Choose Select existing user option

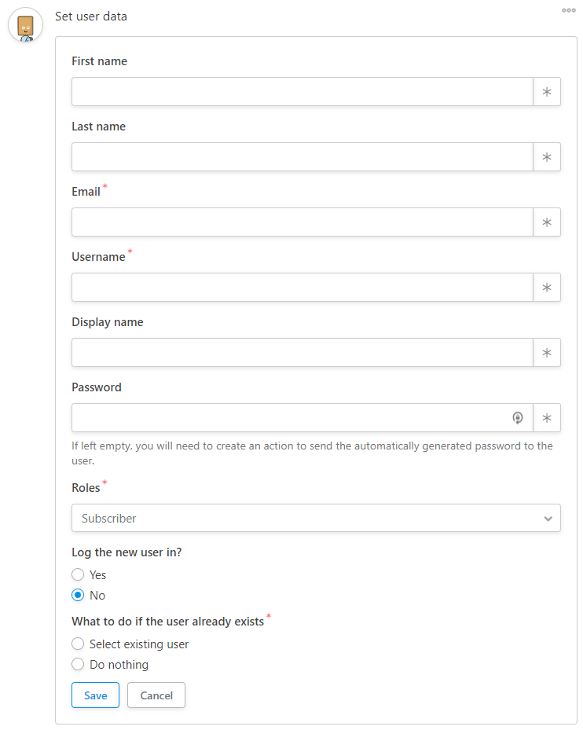(x=78, y=644)
